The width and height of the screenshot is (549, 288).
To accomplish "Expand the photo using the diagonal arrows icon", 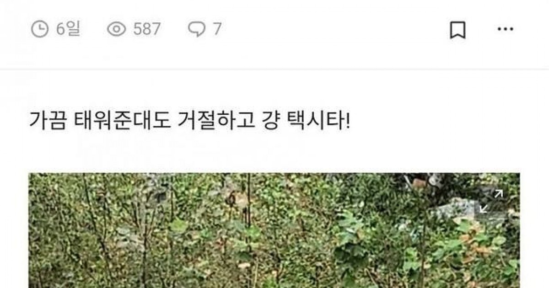I will [491, 202].
